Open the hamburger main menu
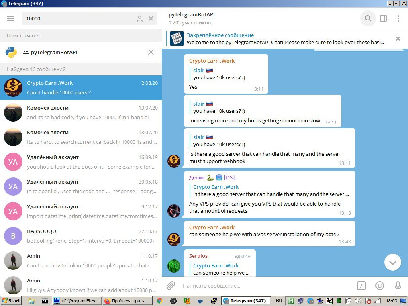 pyautogui.click(x=11, y=18)
